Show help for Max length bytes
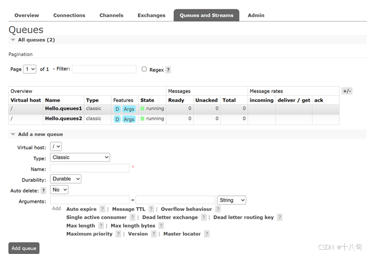Viewport: 367px width, 254px height. (161, 226)
